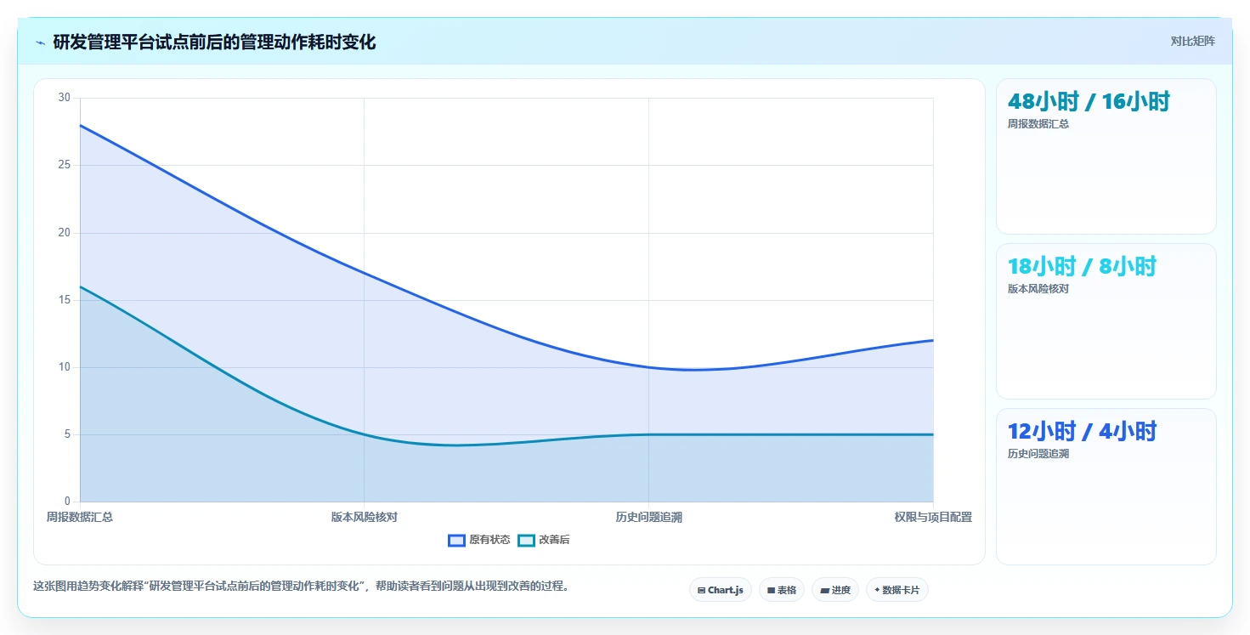Viewport: 1250px width, 635px height.
Task: Click the lightning icon beside the title
Action: tap(40, 43)
